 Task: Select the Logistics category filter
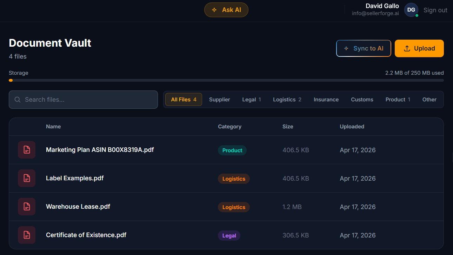[x=287, y=99]
